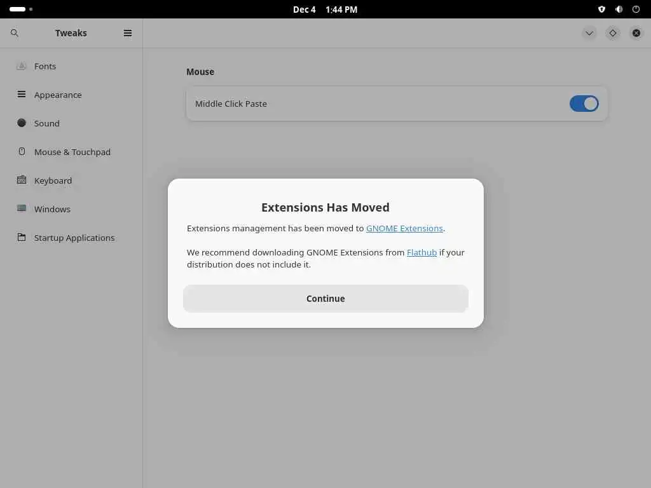
Task: Click the Sound sidebar icon
Action: pos(22,123)
